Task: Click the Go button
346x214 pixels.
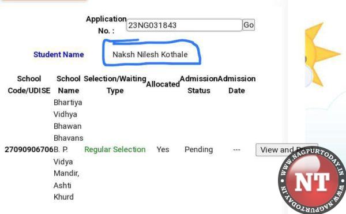Action: (x=249, y=25)
